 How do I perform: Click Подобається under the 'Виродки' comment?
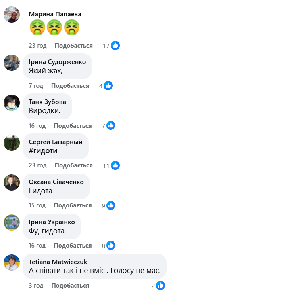tap(73, 126)
